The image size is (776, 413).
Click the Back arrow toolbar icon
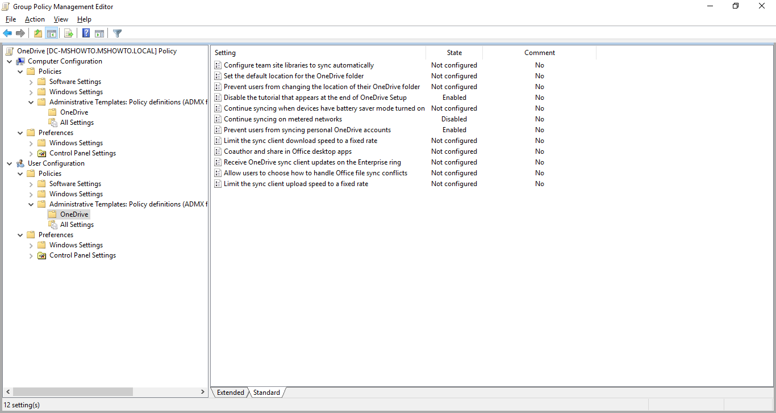click(x=7, y=33)
